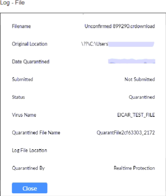
Task: Select the redacted Date Quarantined value
Action: click(x=132, y=61)
